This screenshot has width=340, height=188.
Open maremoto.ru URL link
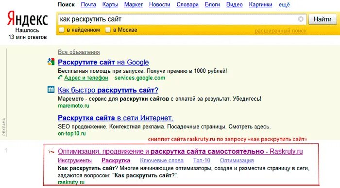73,106
